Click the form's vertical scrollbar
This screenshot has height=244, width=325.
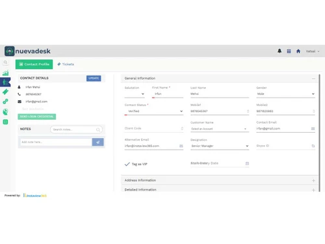tap(319, 133)
